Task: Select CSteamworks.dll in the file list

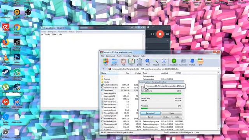Action: tap(110, 124)
